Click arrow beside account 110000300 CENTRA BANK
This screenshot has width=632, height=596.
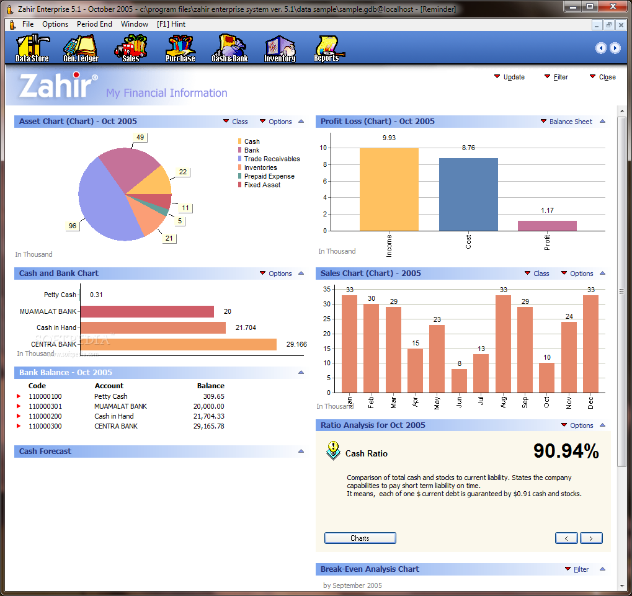[x=19, y=426]
